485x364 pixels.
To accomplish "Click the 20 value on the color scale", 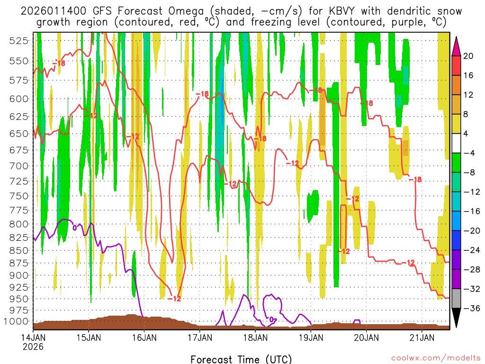I will pos(468,56).
